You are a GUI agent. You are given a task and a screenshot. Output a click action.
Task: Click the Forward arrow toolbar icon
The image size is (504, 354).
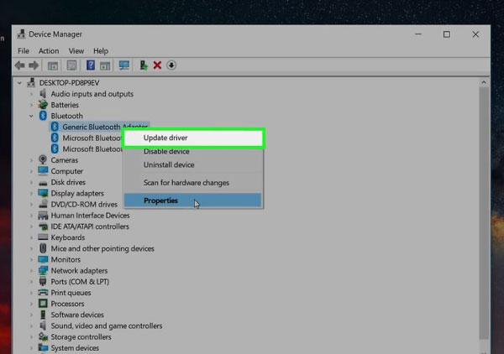(x=34, y=65)
